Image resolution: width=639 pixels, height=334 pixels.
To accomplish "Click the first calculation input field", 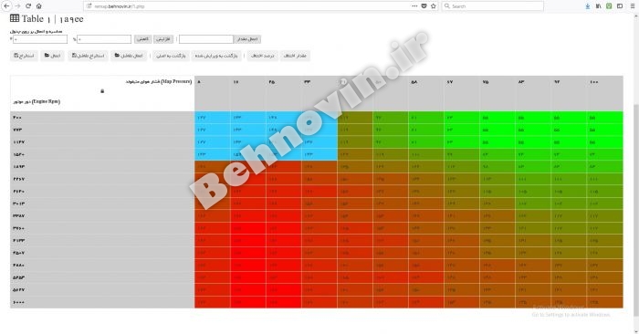I will click(x=40, y=39).
